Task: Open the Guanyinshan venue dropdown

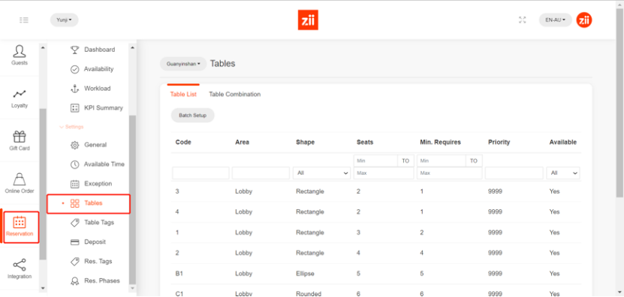Action: [x=183, y=64]
